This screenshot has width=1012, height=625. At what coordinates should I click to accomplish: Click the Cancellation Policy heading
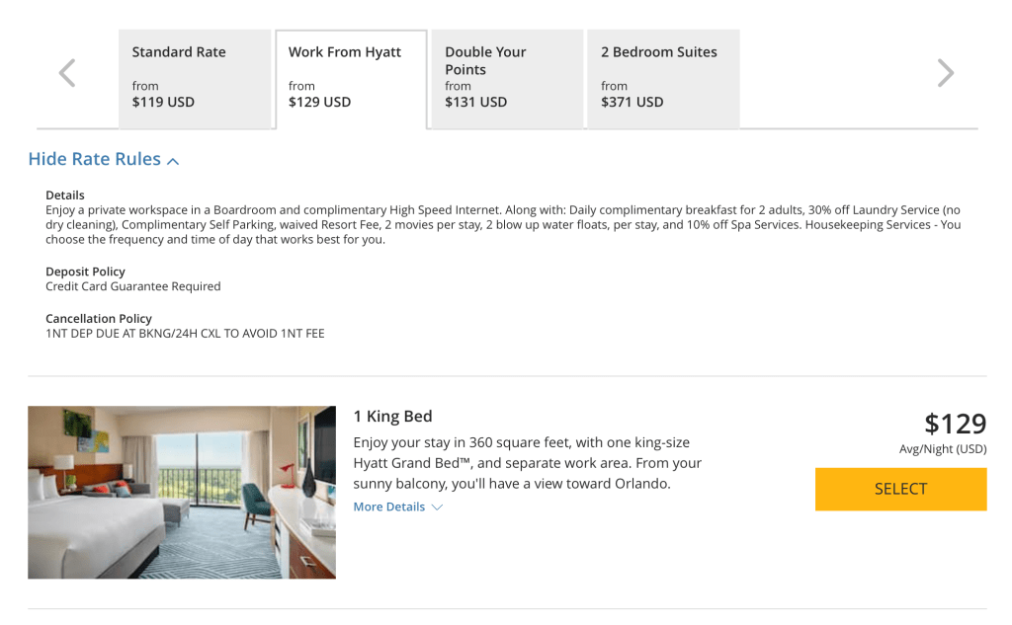(x=99, y=319)
